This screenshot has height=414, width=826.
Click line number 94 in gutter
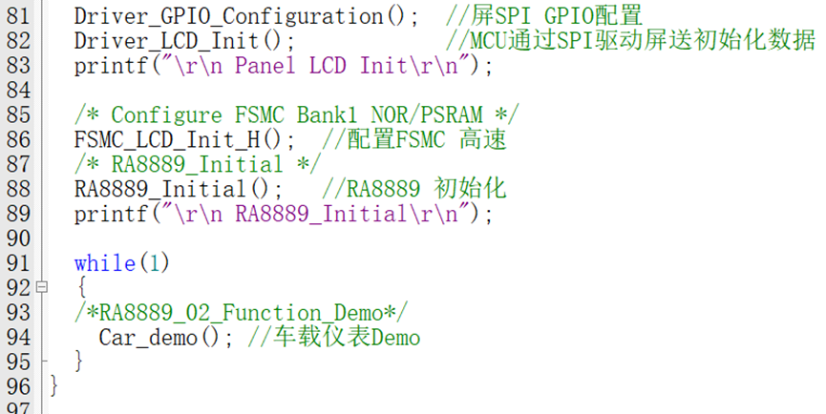pos(18,338)
